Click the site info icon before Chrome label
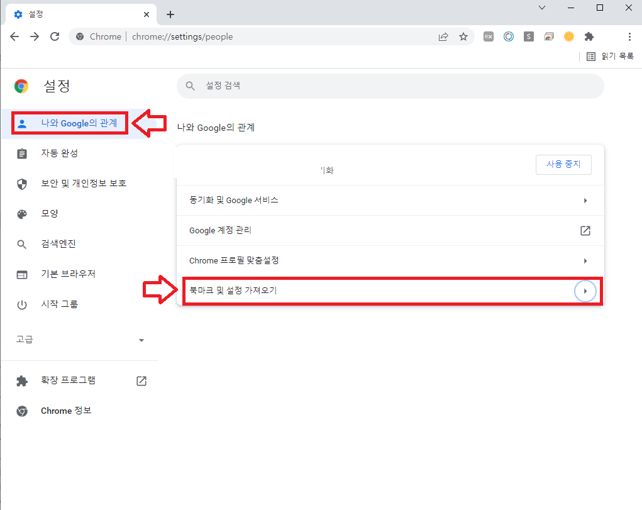The image size is (642, 510). (80, 36)
